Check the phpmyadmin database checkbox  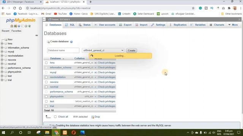click(46, 97)
